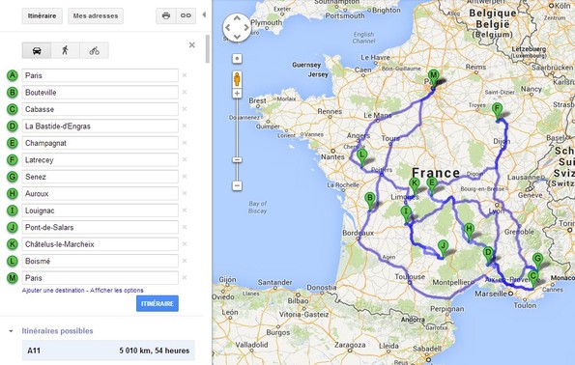Click marker F on the map
Screen dimensions: 575x365
(498, 111)
